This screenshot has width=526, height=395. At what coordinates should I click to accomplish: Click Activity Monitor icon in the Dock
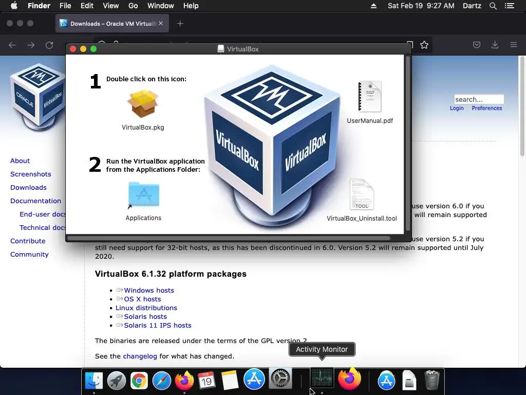point(322,378)
